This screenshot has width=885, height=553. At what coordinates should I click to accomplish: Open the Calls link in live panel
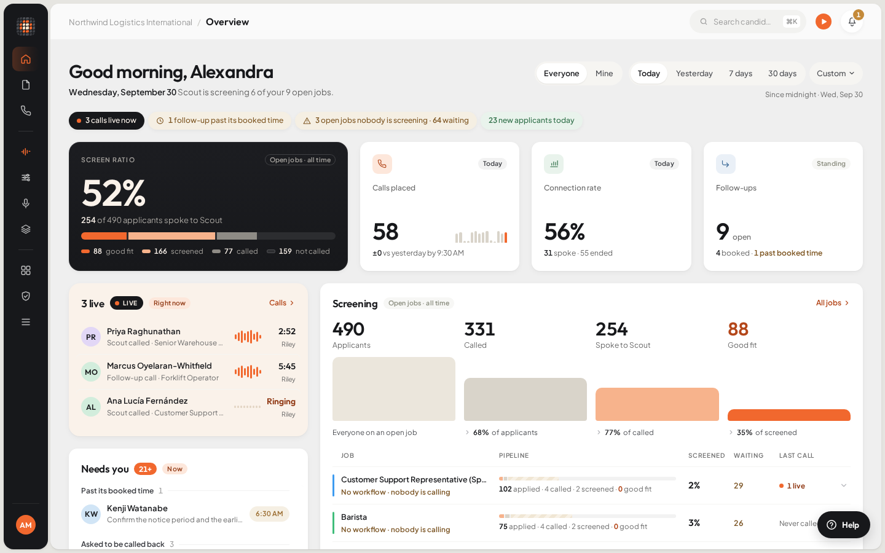pos(282,303)
